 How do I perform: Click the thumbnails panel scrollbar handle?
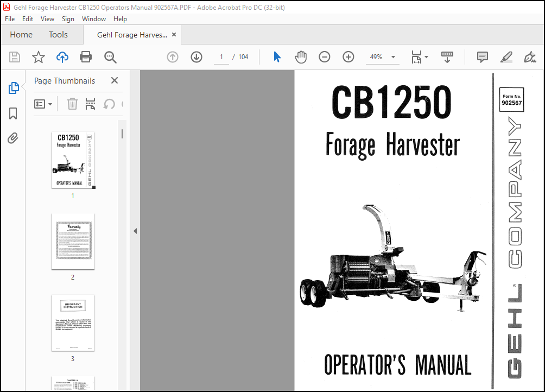(122, 134)
